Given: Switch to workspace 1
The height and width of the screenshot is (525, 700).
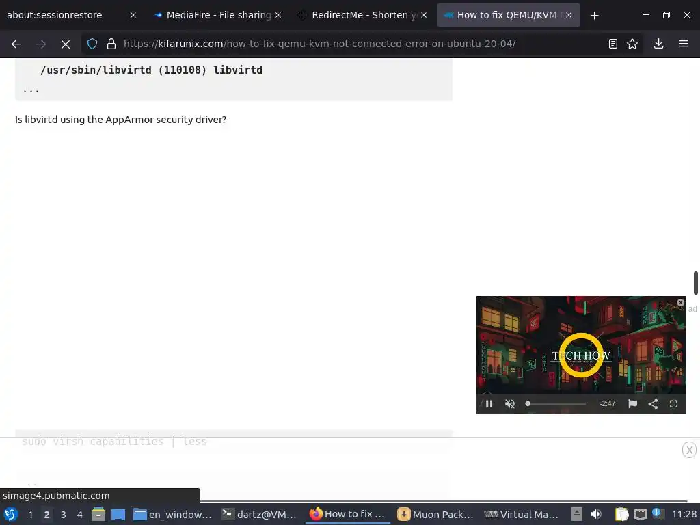Looking at the screenshot, I should coord(30,515).
